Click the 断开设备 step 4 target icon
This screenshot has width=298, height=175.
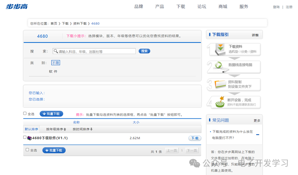pos(220,102)
